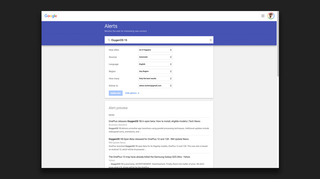Collapse settings via Hide options

click(x=132, y=93)
